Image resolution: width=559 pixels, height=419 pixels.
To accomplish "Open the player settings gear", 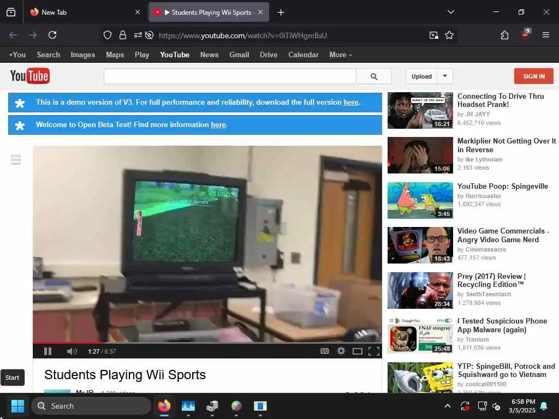I will coord(341,351).
